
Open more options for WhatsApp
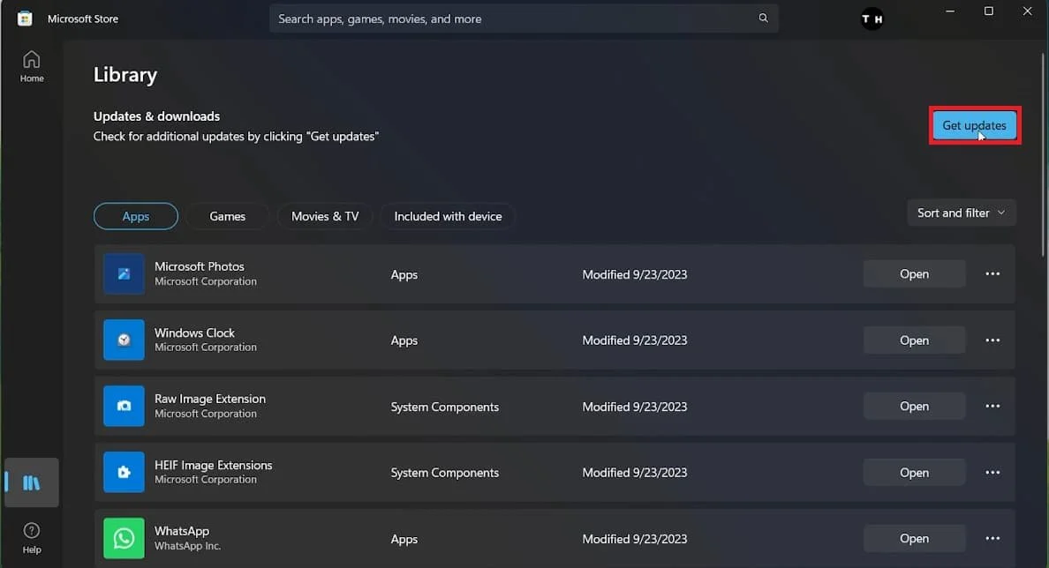click(x=992, y=539)
